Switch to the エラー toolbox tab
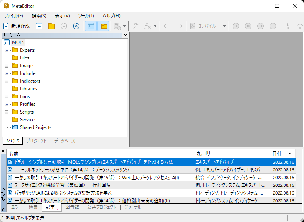This screenshot has width=304, height=222. point(16,207)
